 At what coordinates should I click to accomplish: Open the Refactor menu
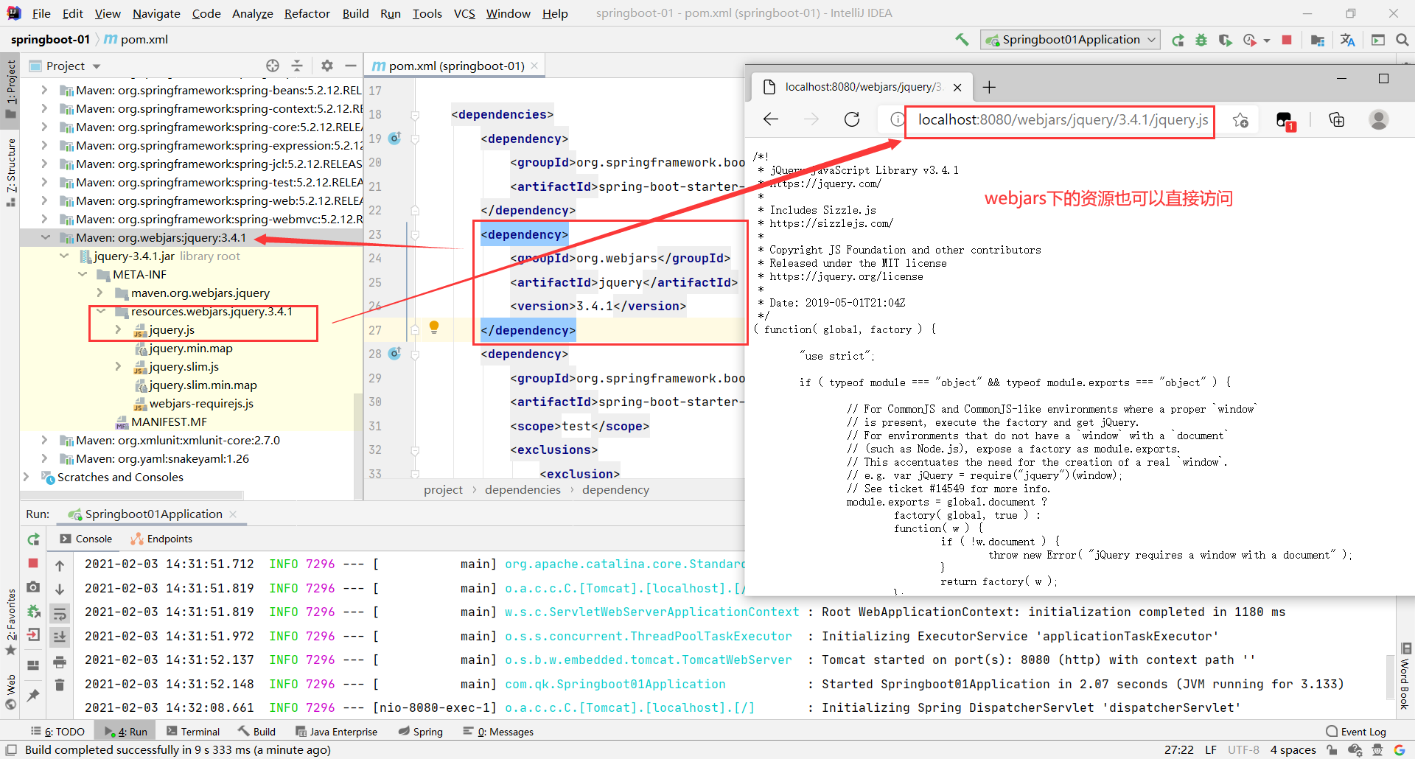(307, 13)
